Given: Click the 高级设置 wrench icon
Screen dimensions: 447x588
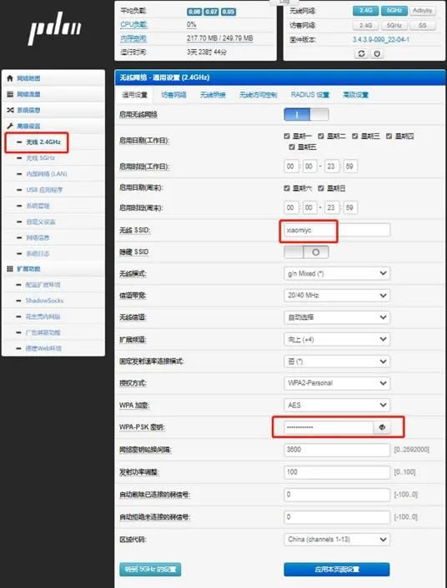Looking at the screenshot, I should point(10,126).
